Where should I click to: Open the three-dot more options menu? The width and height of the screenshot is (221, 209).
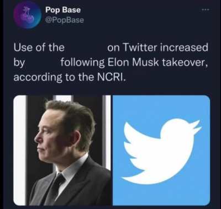click(206, 9)
